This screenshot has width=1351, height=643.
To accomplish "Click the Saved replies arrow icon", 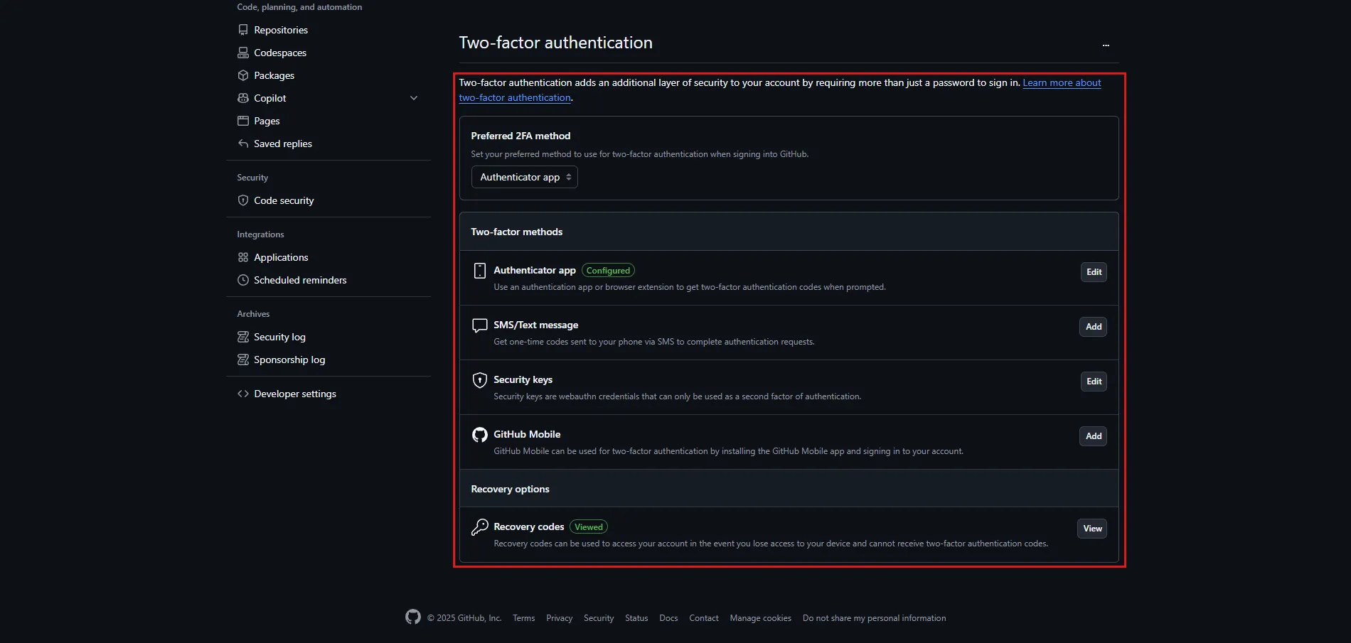I will click(243, 144).
